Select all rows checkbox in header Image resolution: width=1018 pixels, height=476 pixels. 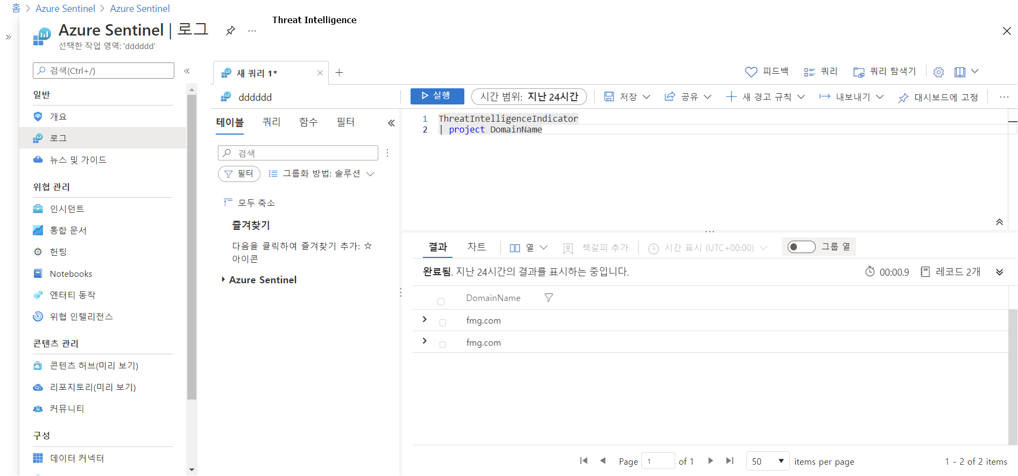(x=441, y=302)
